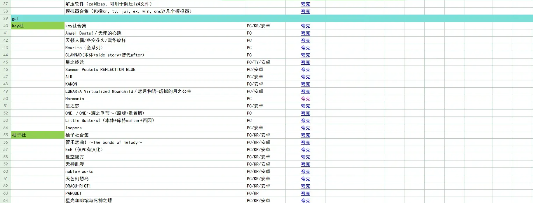The width and height of the screenshot is (533, 203).
Task: Select the cell 'KANON'
Action: click(155, 84)
